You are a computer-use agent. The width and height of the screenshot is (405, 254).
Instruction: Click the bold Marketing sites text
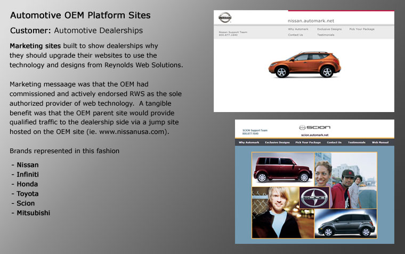[35, 46]
